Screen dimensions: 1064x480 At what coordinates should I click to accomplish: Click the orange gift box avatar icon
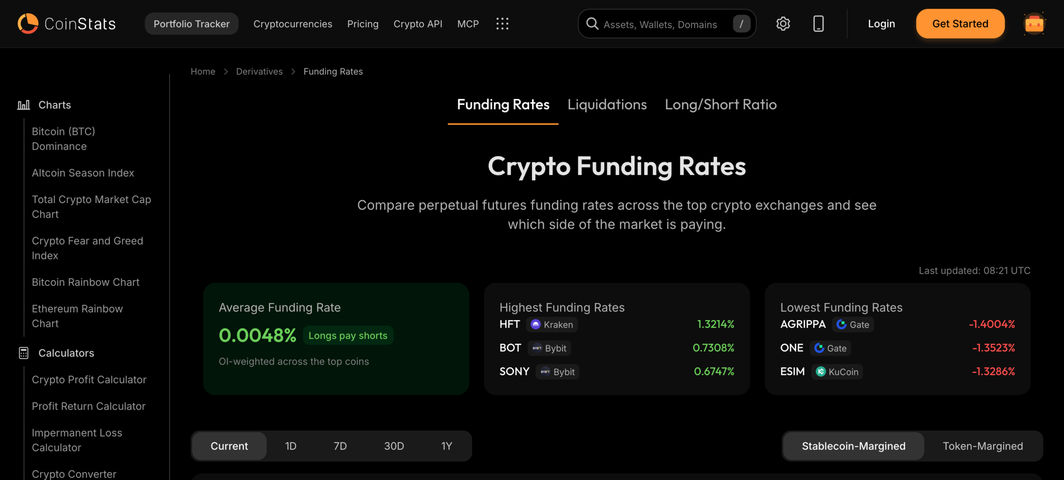coord(1034,24)
